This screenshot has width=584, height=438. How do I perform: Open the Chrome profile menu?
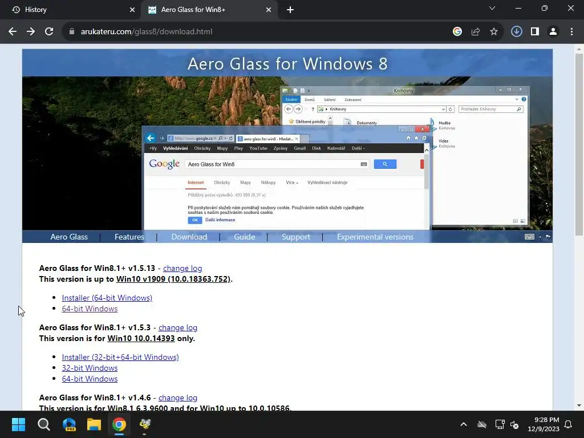point(553,32)
